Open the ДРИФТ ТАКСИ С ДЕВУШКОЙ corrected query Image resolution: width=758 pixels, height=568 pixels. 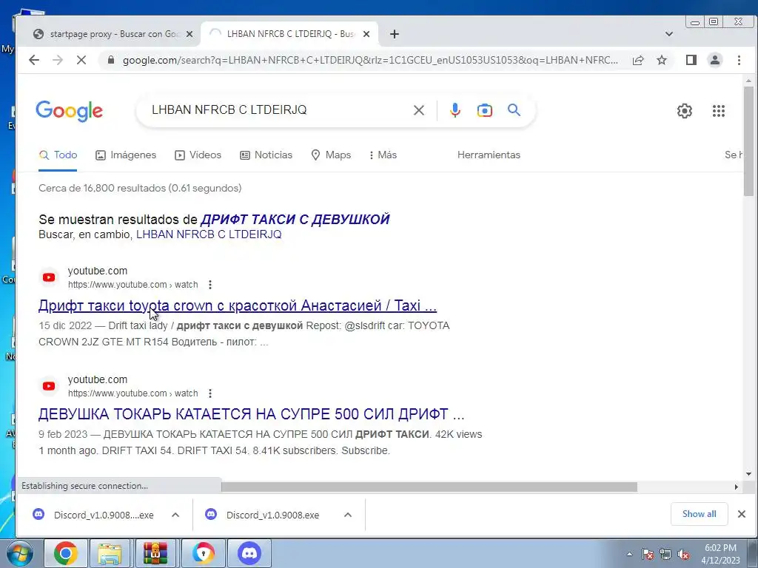coord(295,219)
